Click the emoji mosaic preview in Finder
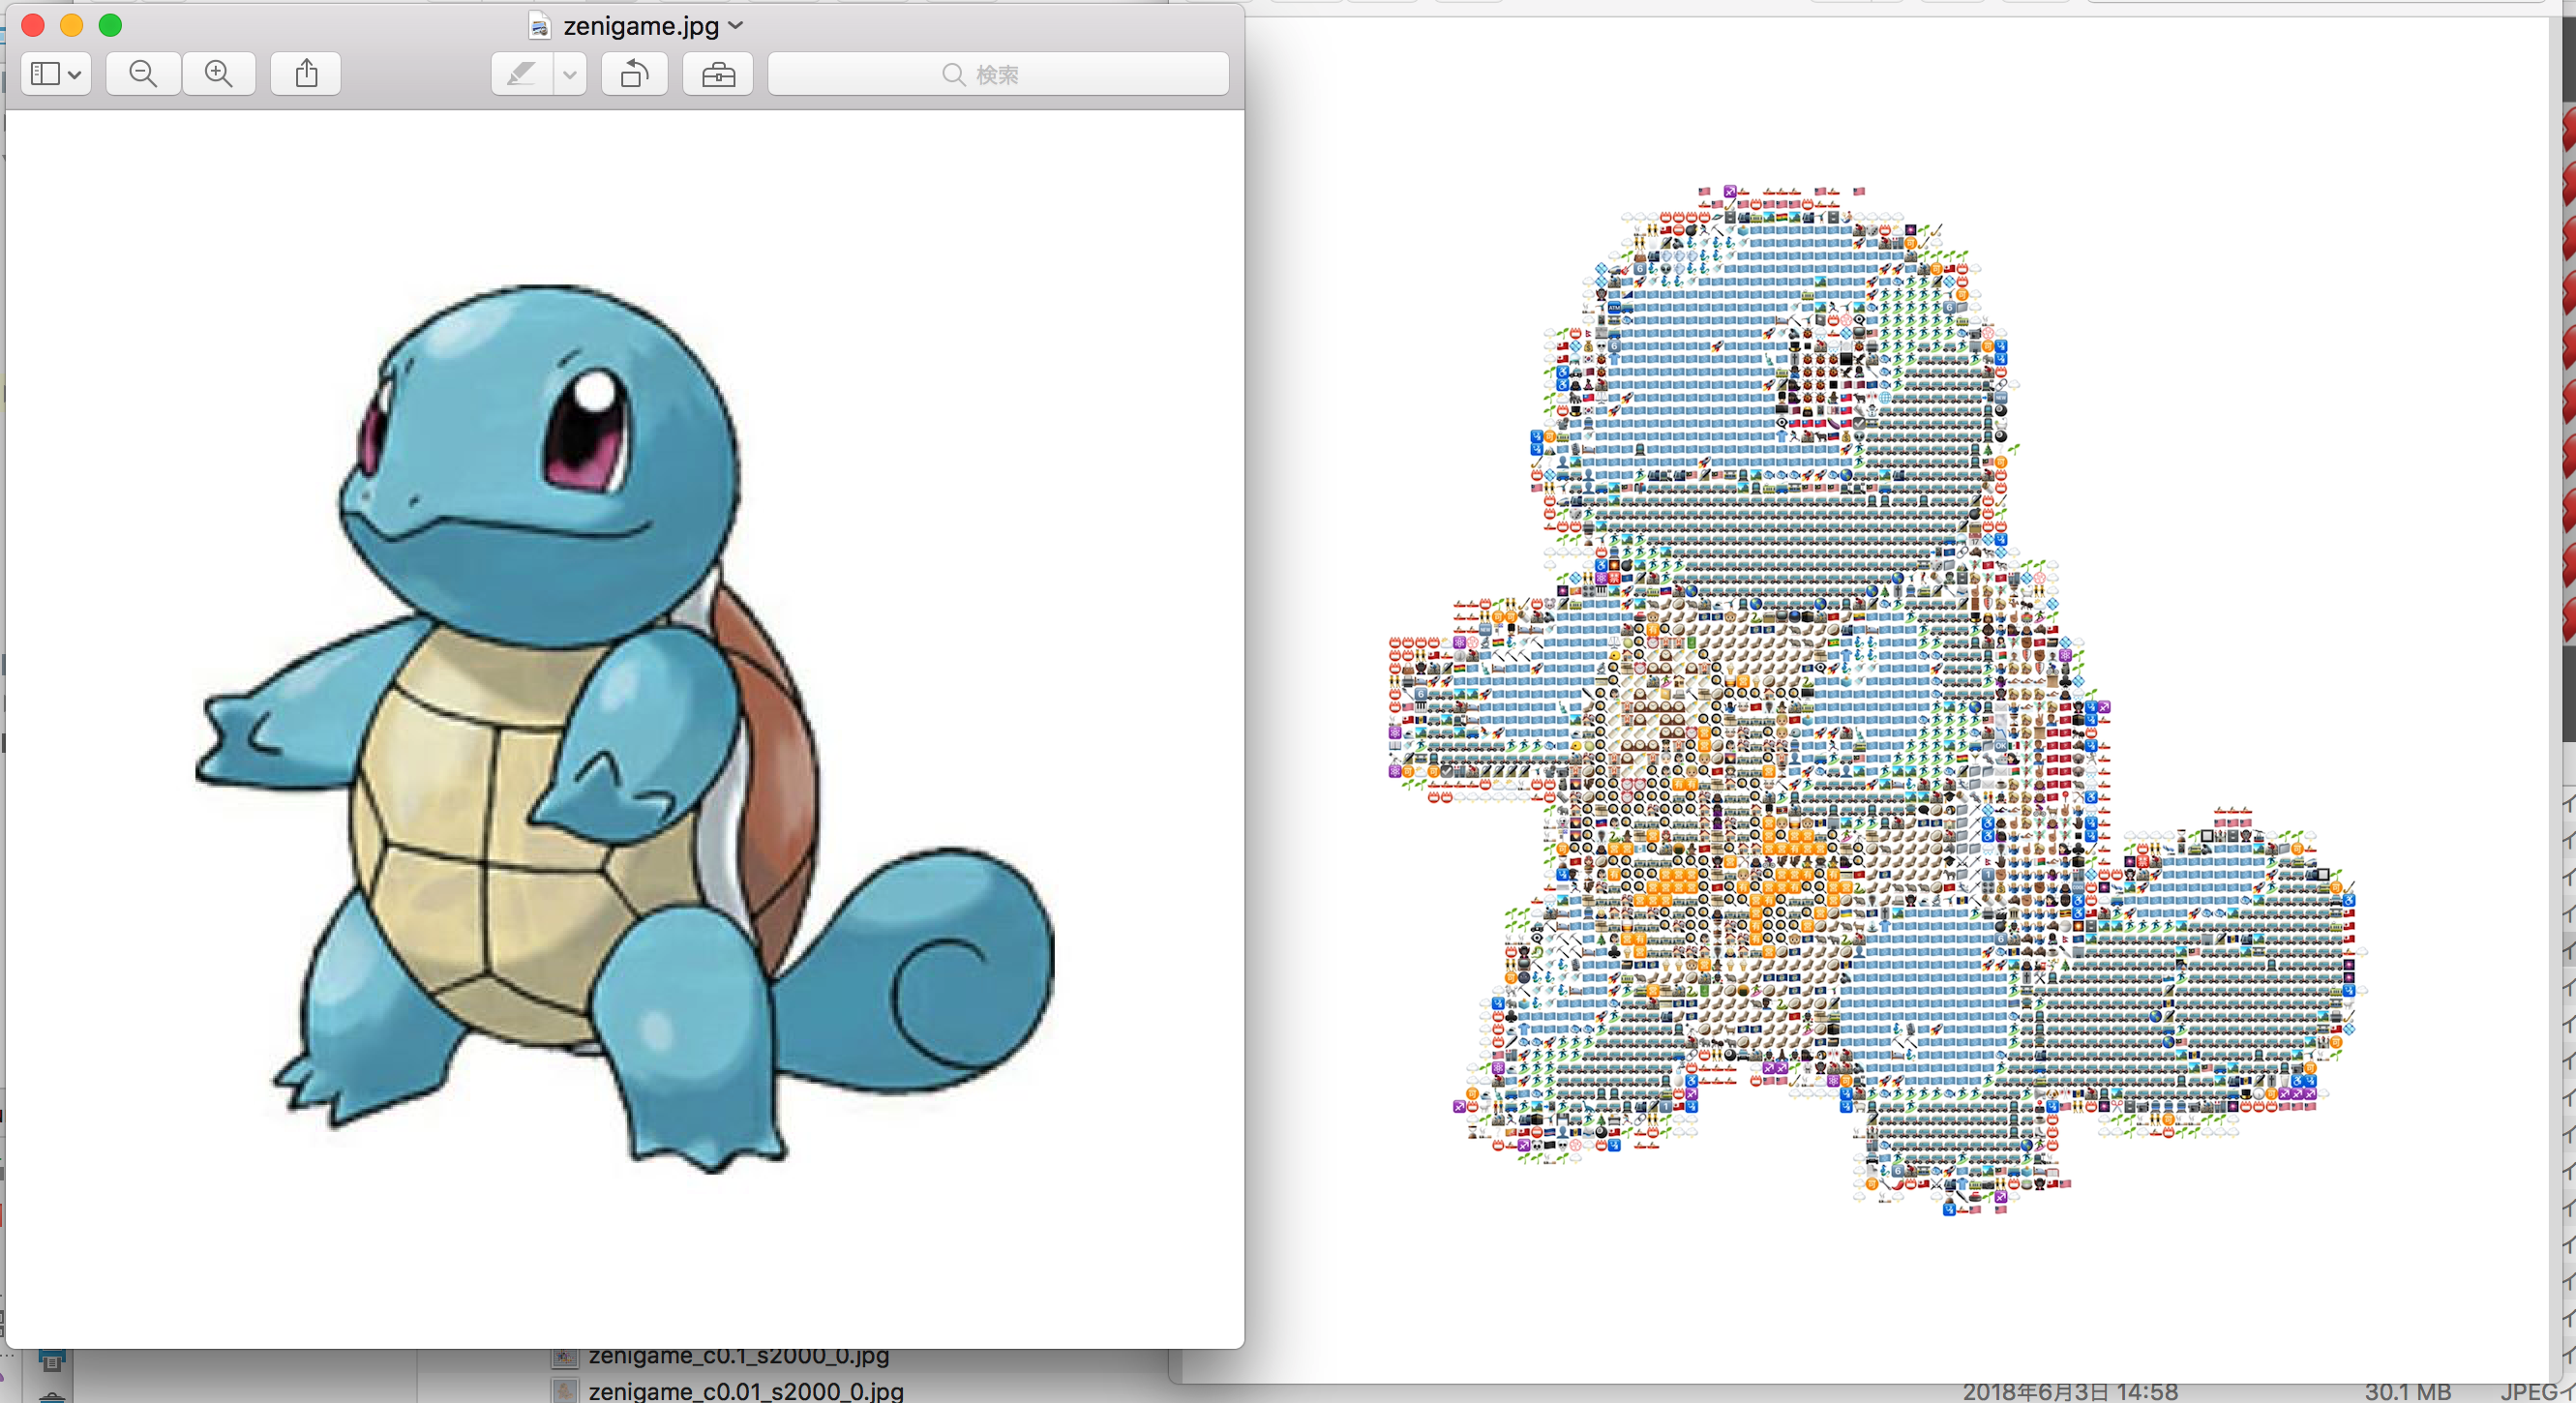The image size is (2576, 1403). 1878,700
